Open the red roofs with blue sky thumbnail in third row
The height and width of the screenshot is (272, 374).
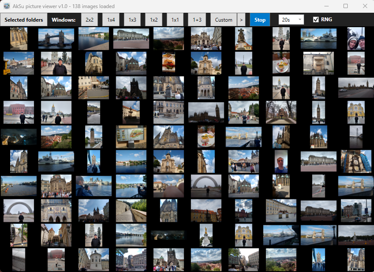[x=243, y=87]
